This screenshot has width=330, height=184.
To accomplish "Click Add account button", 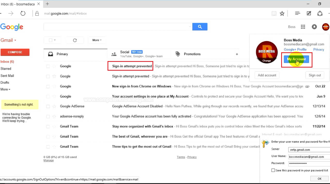I will pyautogui.click(x=267, y=75).
